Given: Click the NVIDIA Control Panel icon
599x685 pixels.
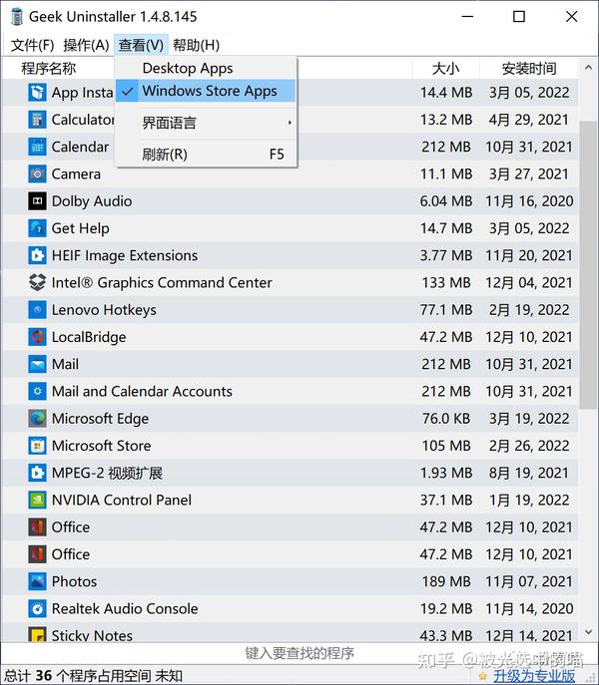Looking at the screenshot, I should [37, 500].
